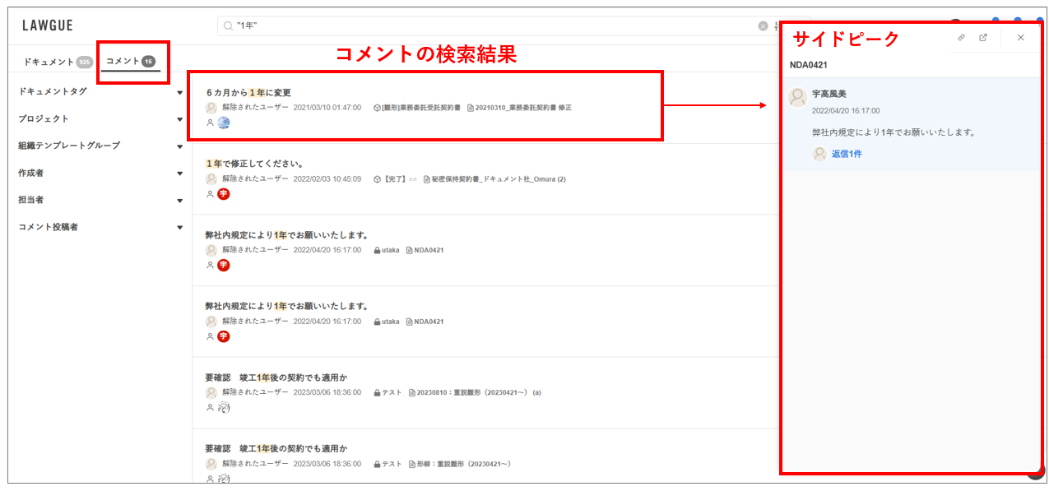The height and width of the screenshot is (491, 1049).
Task: Expand the コメント投稿者 filter
Action: coord(179,228)
